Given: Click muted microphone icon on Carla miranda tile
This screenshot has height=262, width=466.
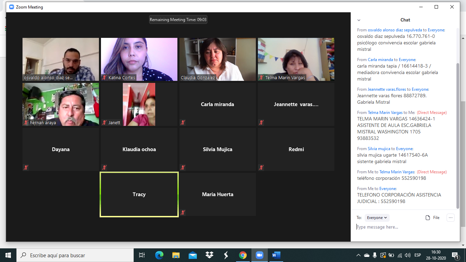Looking at the screenshot, I should [183, 122].
